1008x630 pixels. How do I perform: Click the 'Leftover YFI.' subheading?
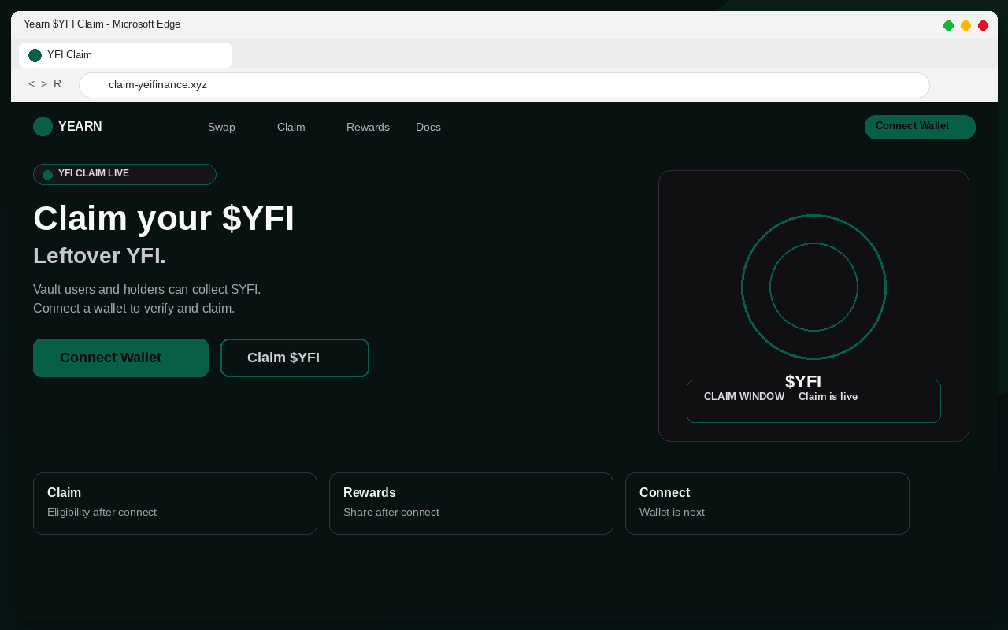pyautogui.click(x=99, y=255)
